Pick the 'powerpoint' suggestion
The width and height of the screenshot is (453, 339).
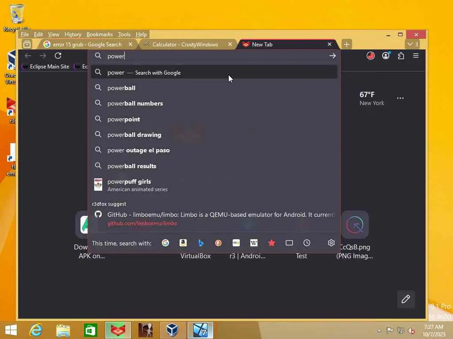tap(214, 119)
